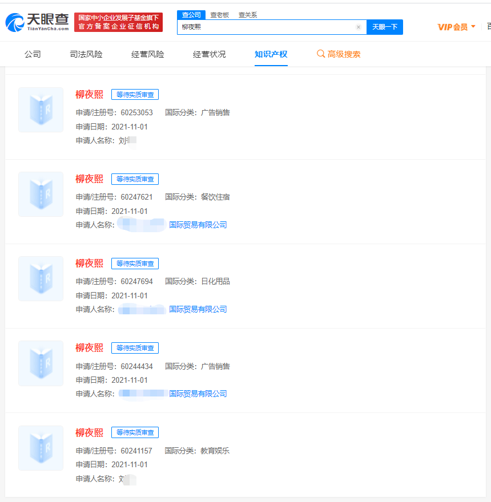Click 国际分类 value 教育娱乐
The width and height of the screenshot is (491, 502).
coord(215,451)
